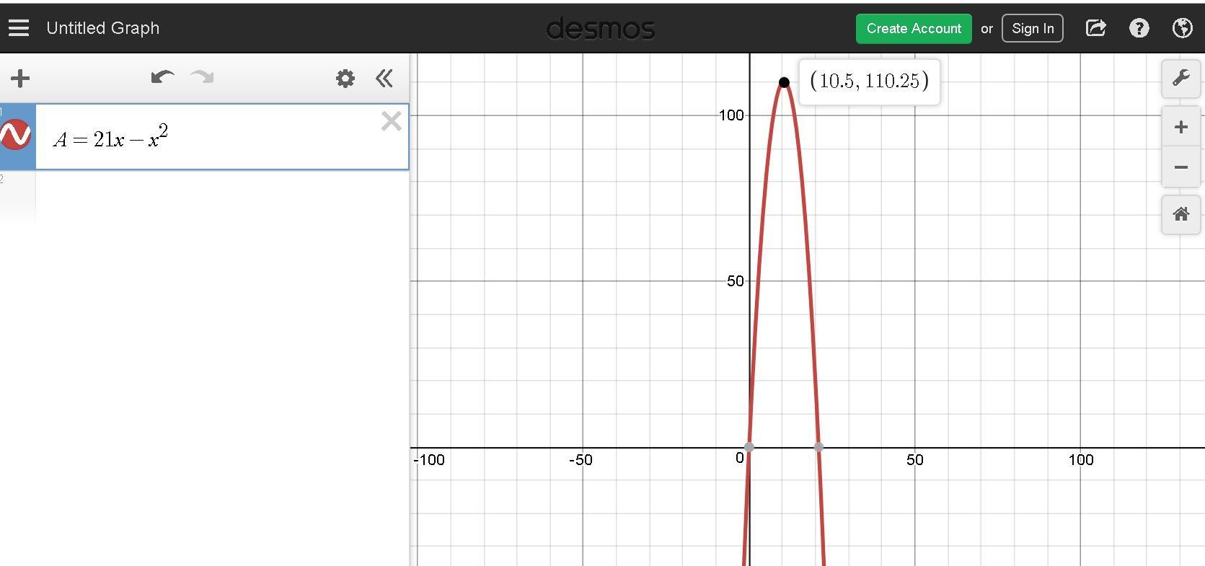
Task: Select the maximum point on the parabola
Action: [x=784, y=82]
